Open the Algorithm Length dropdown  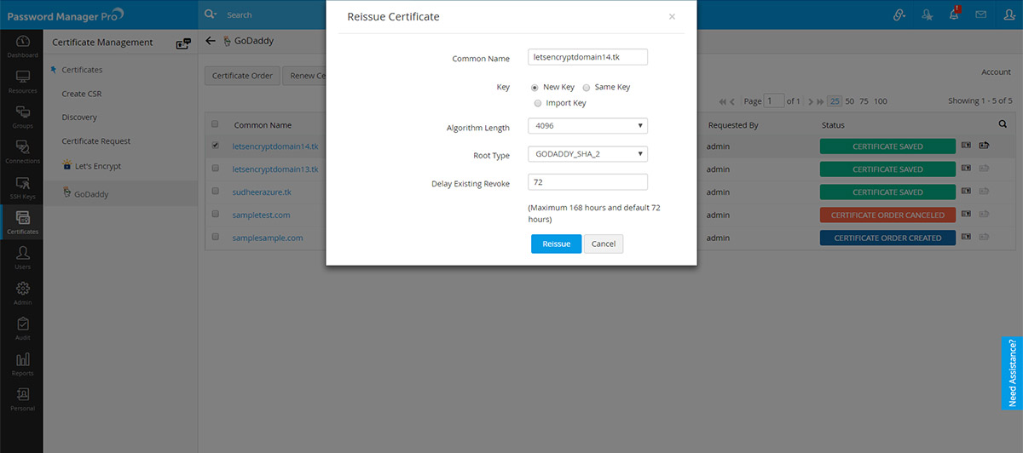click(587, 127)
